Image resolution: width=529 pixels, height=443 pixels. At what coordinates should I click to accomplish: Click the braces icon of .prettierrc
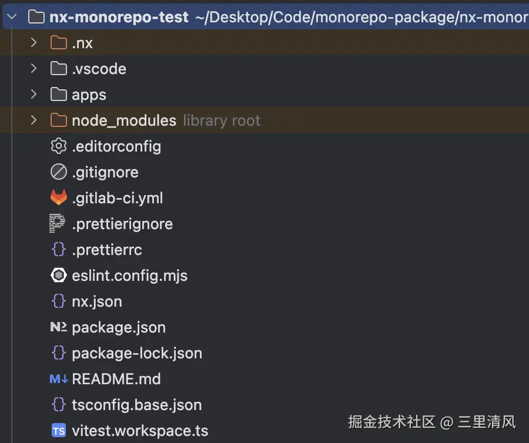click(x=59, y=250)
